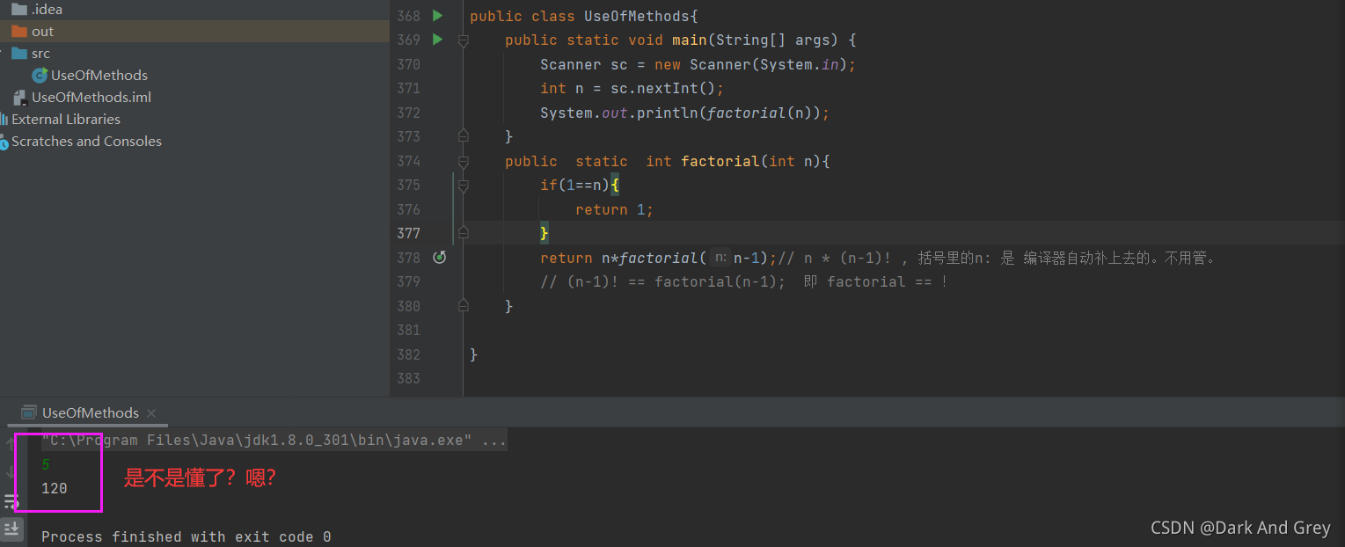Click console input value '5'
Image resolution: width=1345 pixels, height=547 pixels.
point(46,464)
